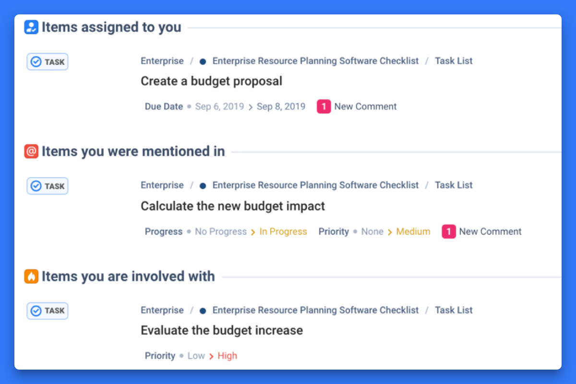
Task: Click the arrow between No Progress and In Progress
Action: 252,231
